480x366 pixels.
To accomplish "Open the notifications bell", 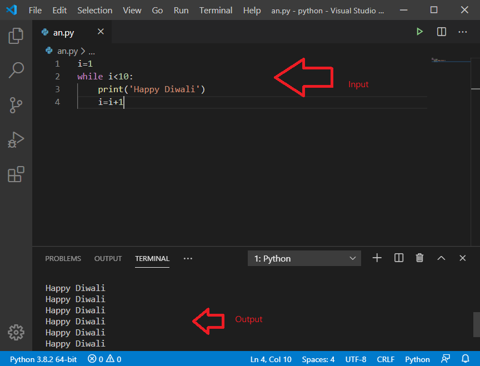I will (466, 359).
